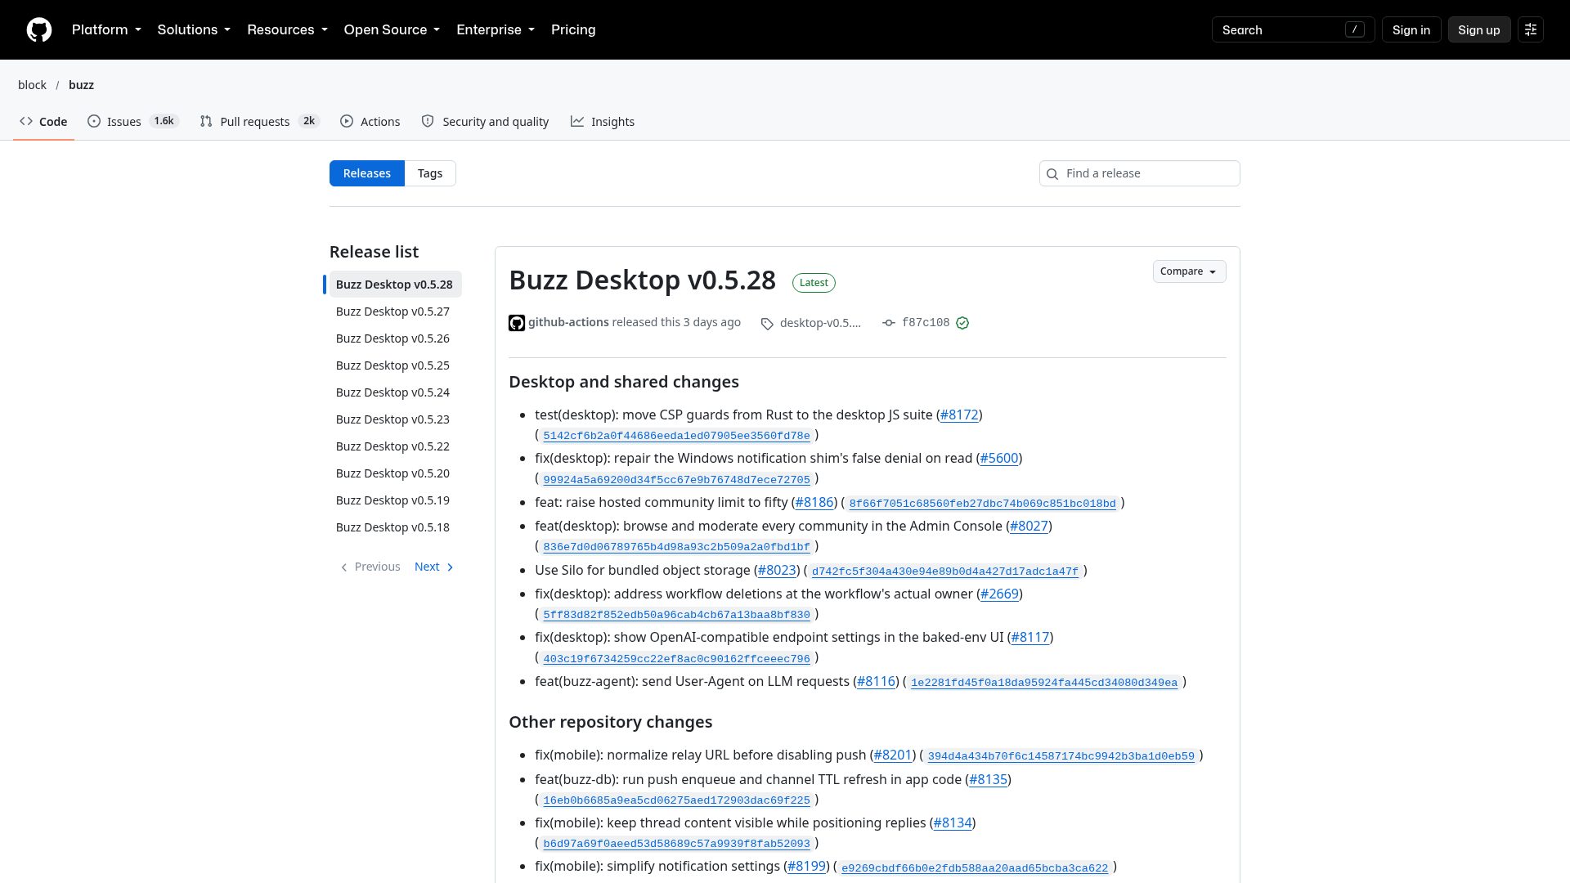Open the Code tab
Screen dimensions: 1570x883
pos(43,122)
